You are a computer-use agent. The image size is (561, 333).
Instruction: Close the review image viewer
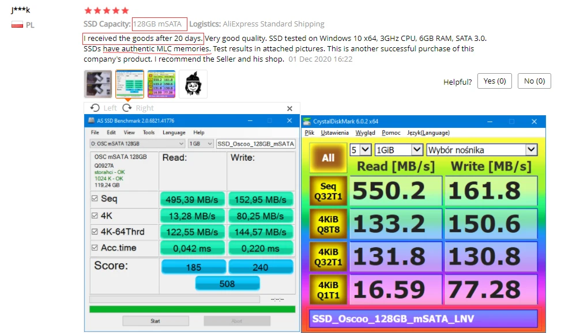[x=289, y=108]
